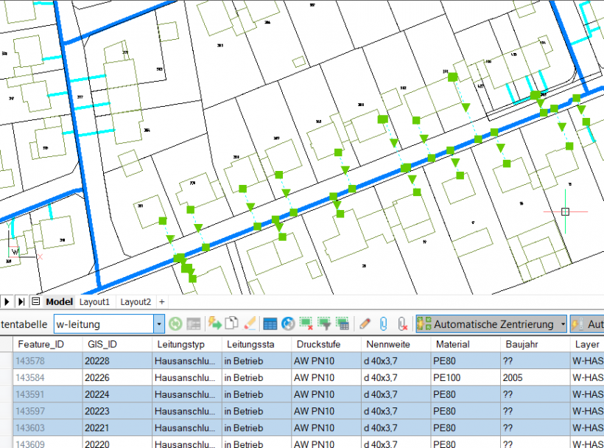Open the blue table grid icon

click(270, 323)
